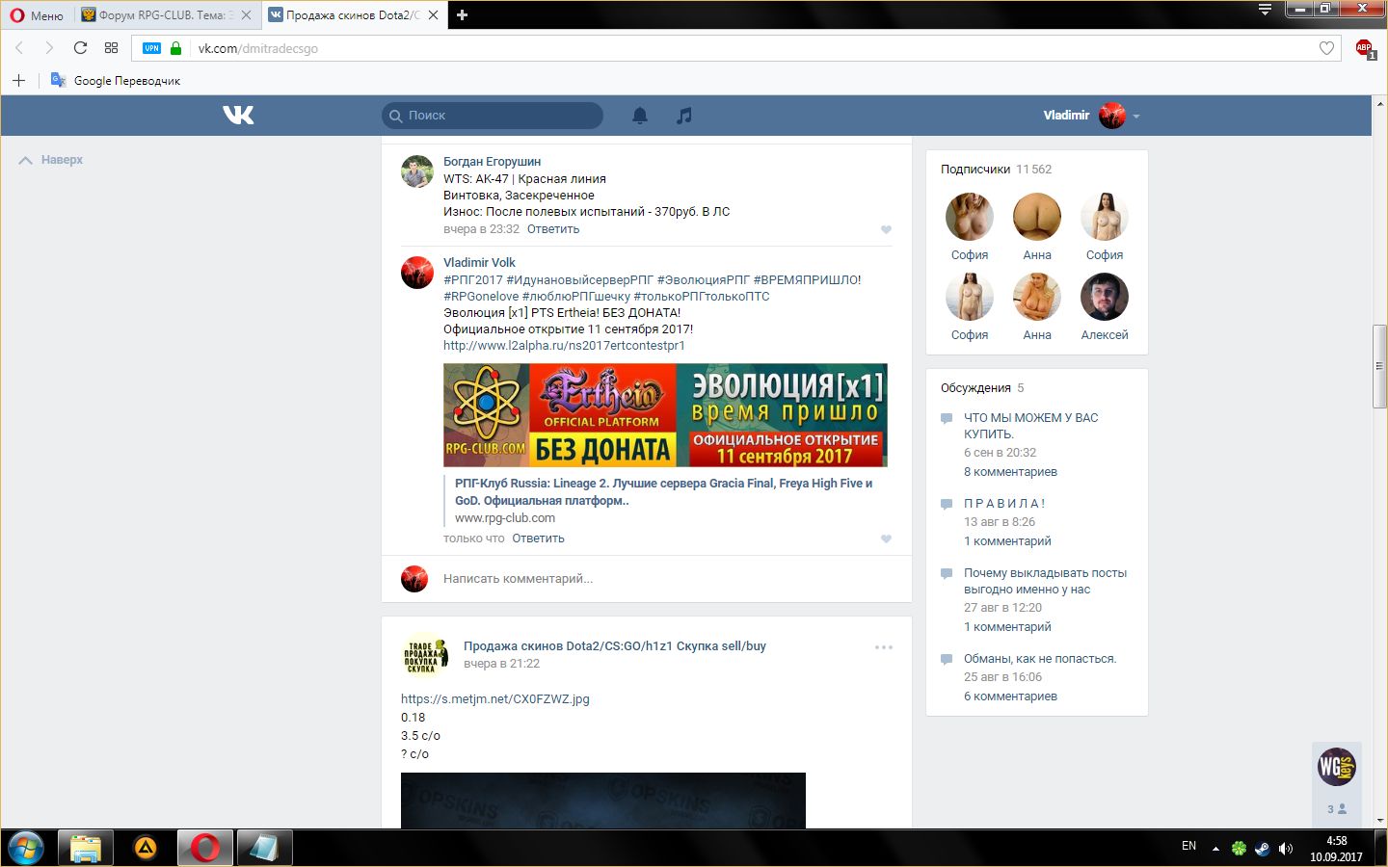Open the post author group title
Viewport: 1388px width, 867px height.
coord(615,646)
